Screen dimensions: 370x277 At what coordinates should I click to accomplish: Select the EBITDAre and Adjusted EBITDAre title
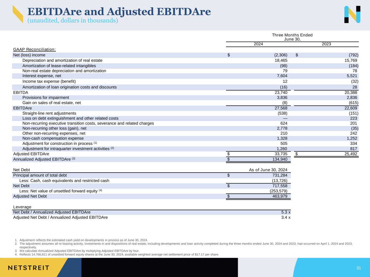coord(119,11)
